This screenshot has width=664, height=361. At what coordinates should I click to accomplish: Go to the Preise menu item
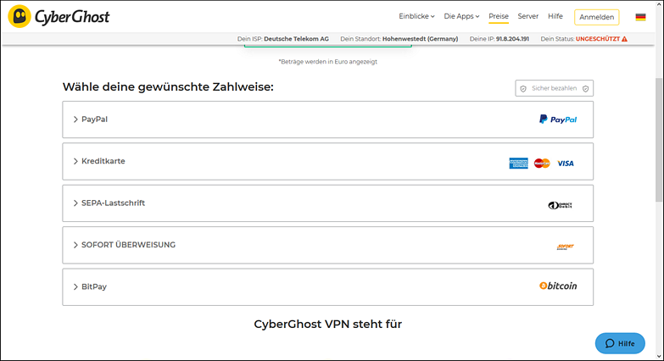pos(499,16)
